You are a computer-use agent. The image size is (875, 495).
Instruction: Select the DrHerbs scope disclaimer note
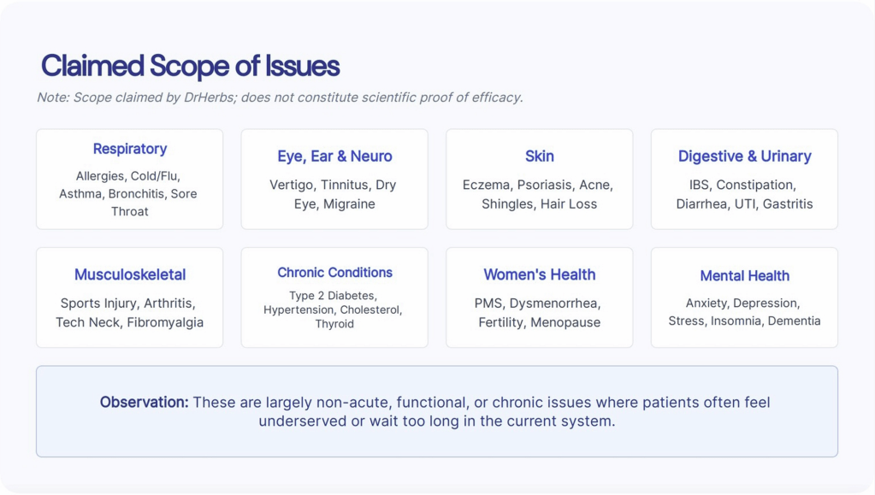click(280, 97)
